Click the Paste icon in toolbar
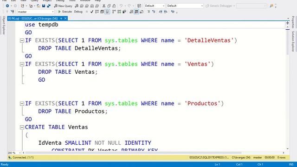This screenshot has width=297, height=167. pyautogui.click(x=114, y=6)
